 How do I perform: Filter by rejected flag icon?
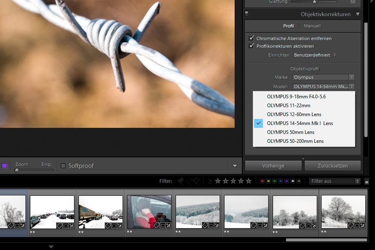pos(196,181)
